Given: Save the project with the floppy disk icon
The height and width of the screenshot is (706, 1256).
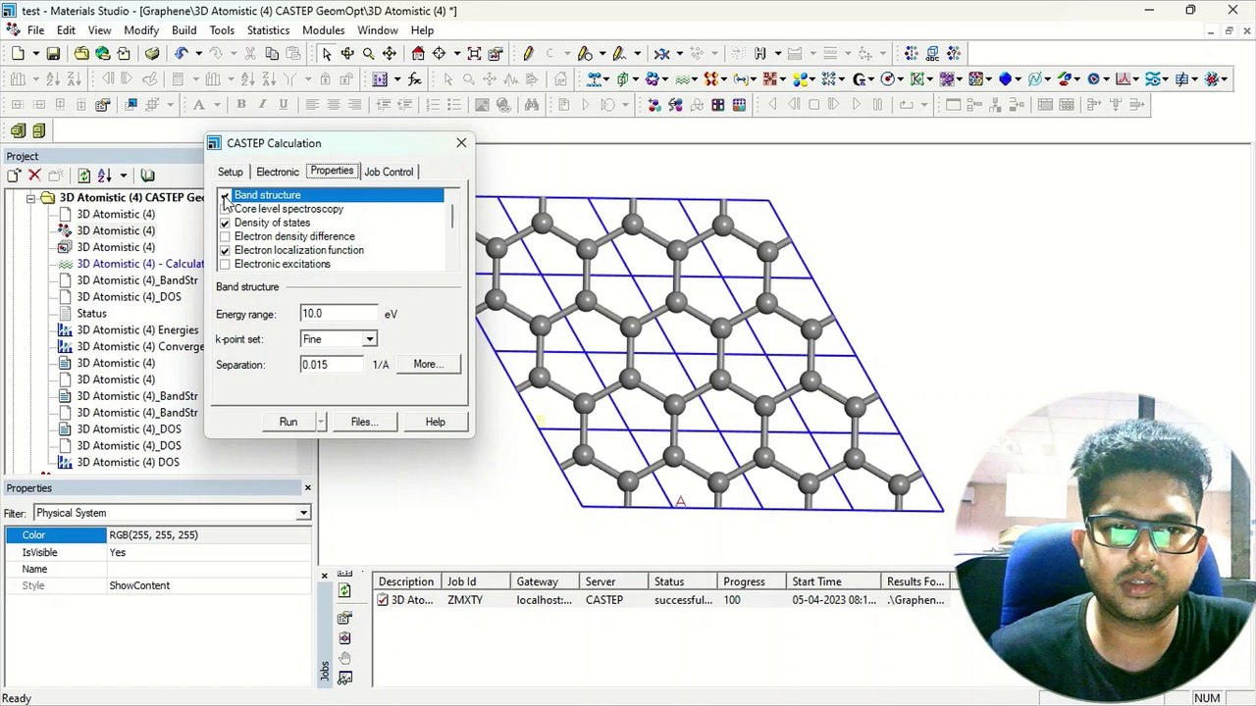Looking at the screenshot, I should click(x=53, y=54).
